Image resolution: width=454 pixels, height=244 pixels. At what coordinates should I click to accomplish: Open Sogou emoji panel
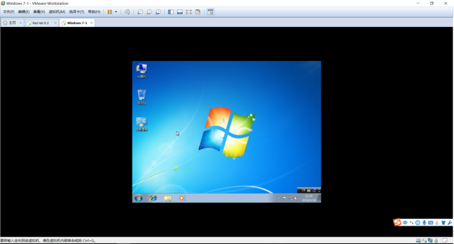(x=417, y=222)
